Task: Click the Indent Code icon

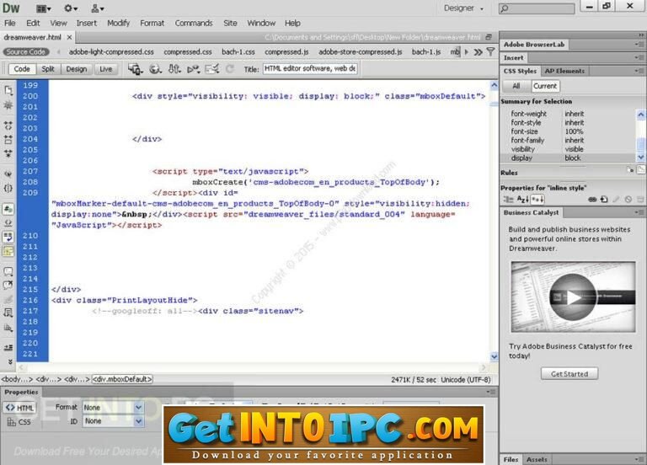Action: tap(8, 347)
